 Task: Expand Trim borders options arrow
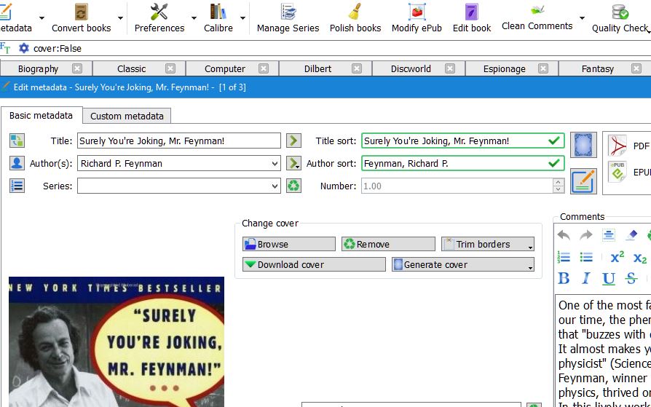(x=530, y=248)
